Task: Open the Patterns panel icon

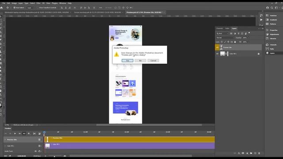Action: pyautogui.click(x=267, y=24)
